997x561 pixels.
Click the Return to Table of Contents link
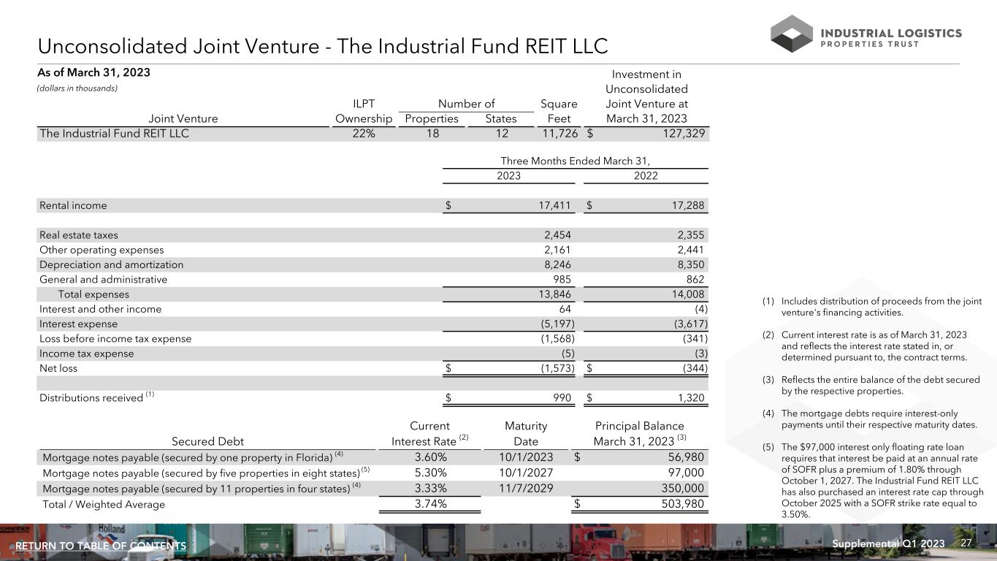tap(101, 546)
